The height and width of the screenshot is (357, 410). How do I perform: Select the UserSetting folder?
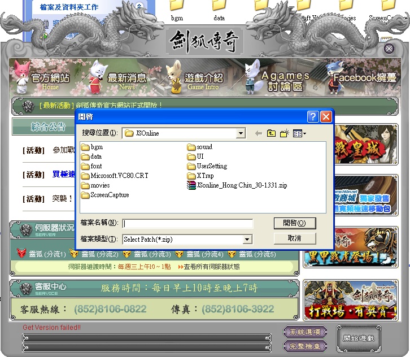click(x=207, y=166)
